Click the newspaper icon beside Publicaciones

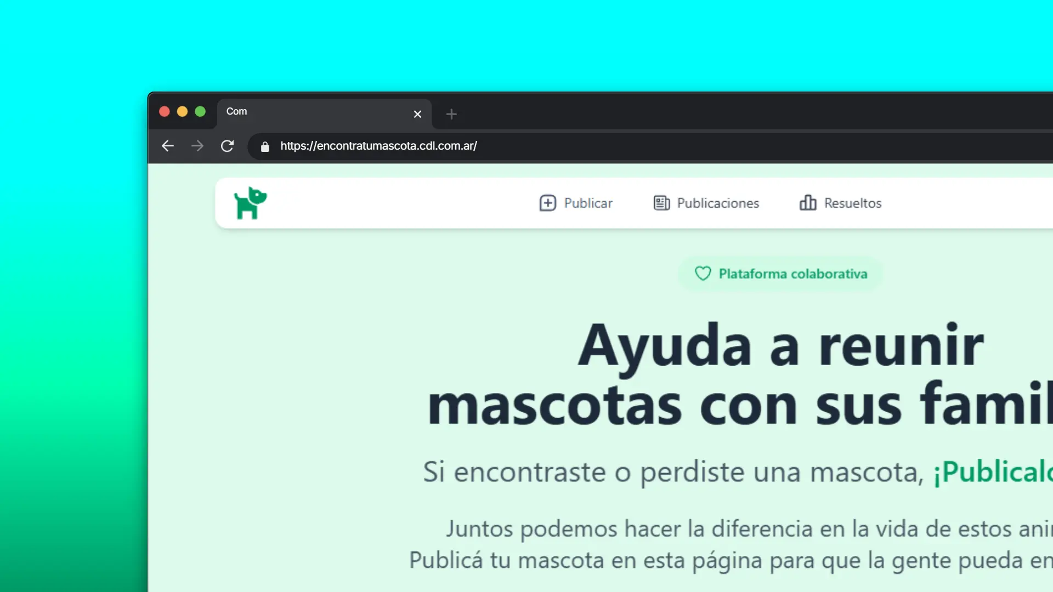click(661, 203)
